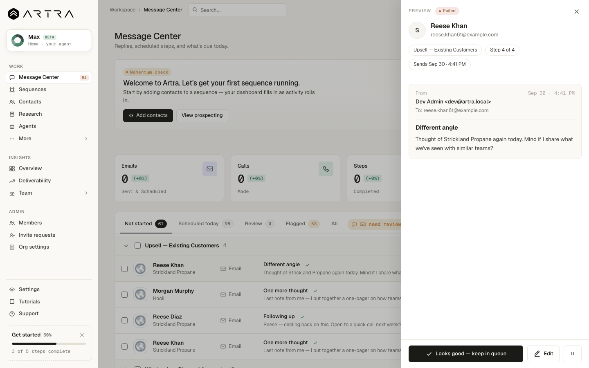Image resolution: width=589 pixels, height=368 pixels.
Task: Tick the checkbox for Reese Diaz's row
Action: click(124, 321)
